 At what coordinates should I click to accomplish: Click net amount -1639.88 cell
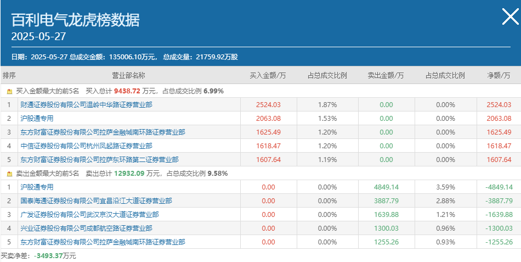coord(499,215)
